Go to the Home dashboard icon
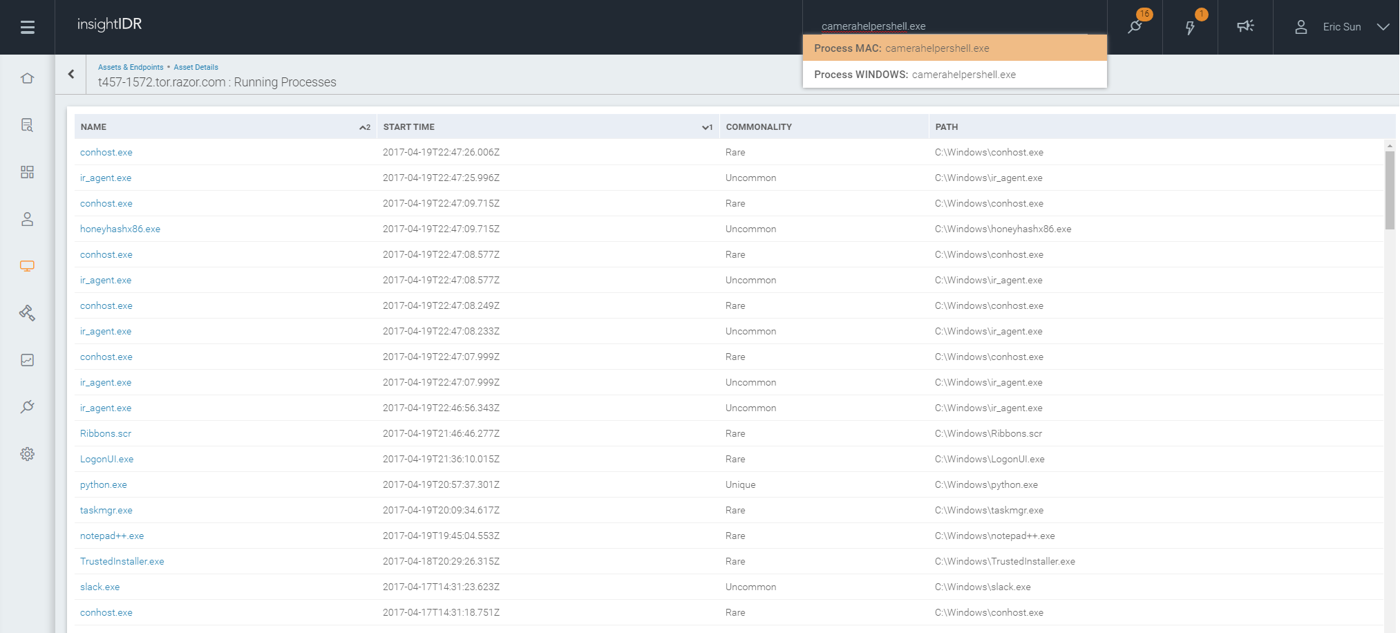The width and height of the screenshot is (1400, 633). (x=28, y=78)
